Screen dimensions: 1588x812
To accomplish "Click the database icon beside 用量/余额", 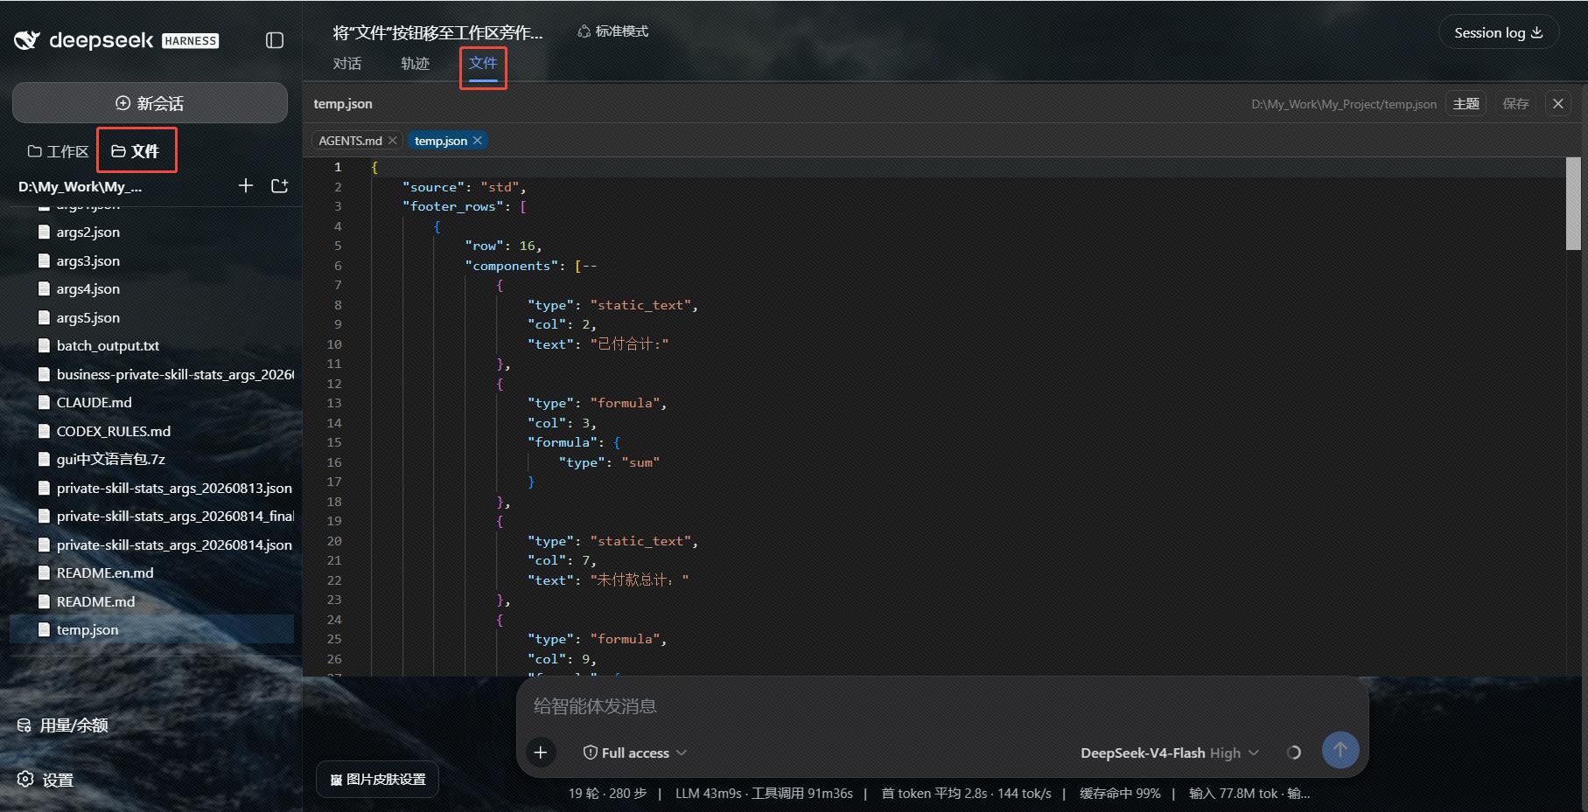I will click(x=24, y=725).
